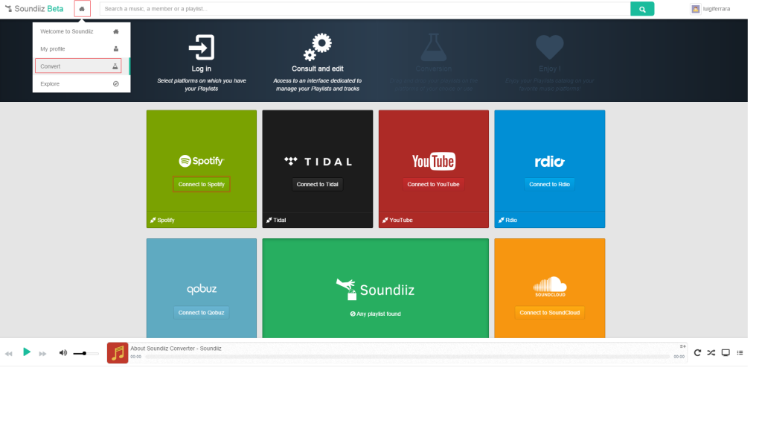This screenshot has width=762, height=429.
Task: Click the add to playlist icon above player time
Action: (x=682, y=346)
